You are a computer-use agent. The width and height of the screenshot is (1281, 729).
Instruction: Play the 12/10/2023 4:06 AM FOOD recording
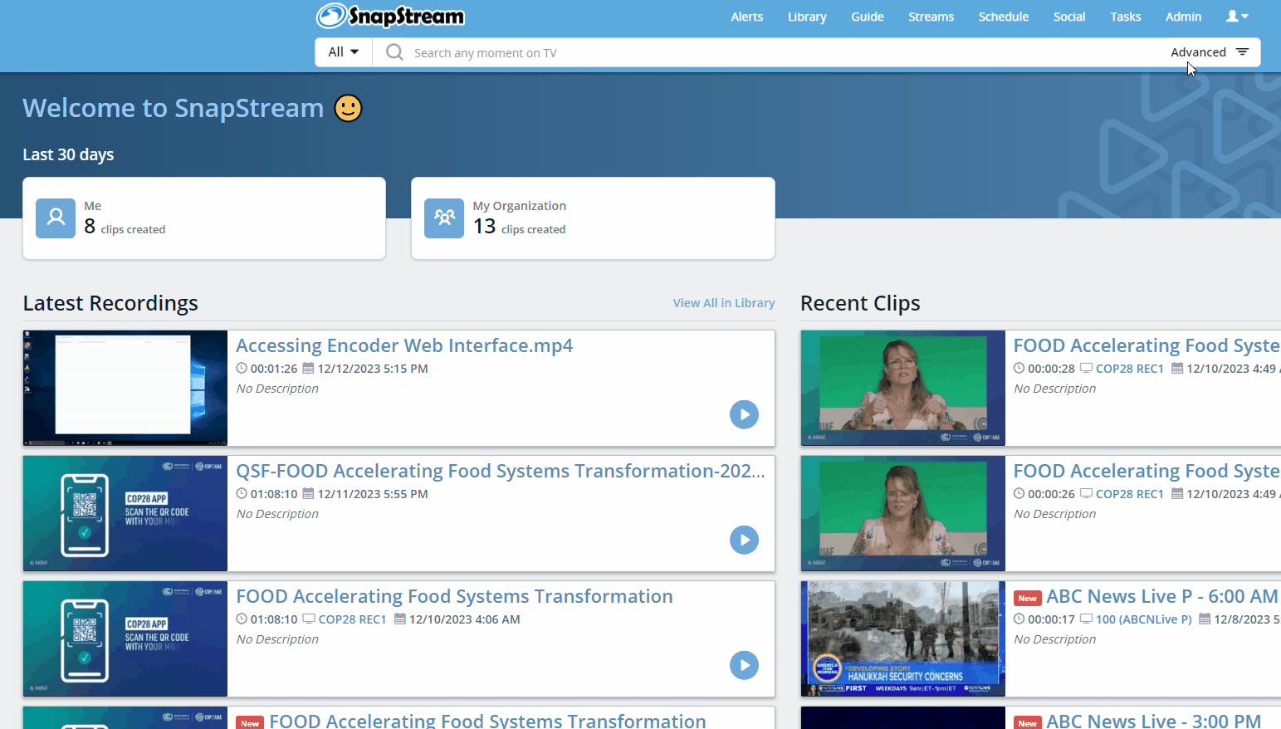(x=744, y=665)
